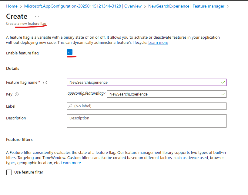The image size is (248, 195).
Task: Navigate to Home via the breadcrumb
Action: 12,6
